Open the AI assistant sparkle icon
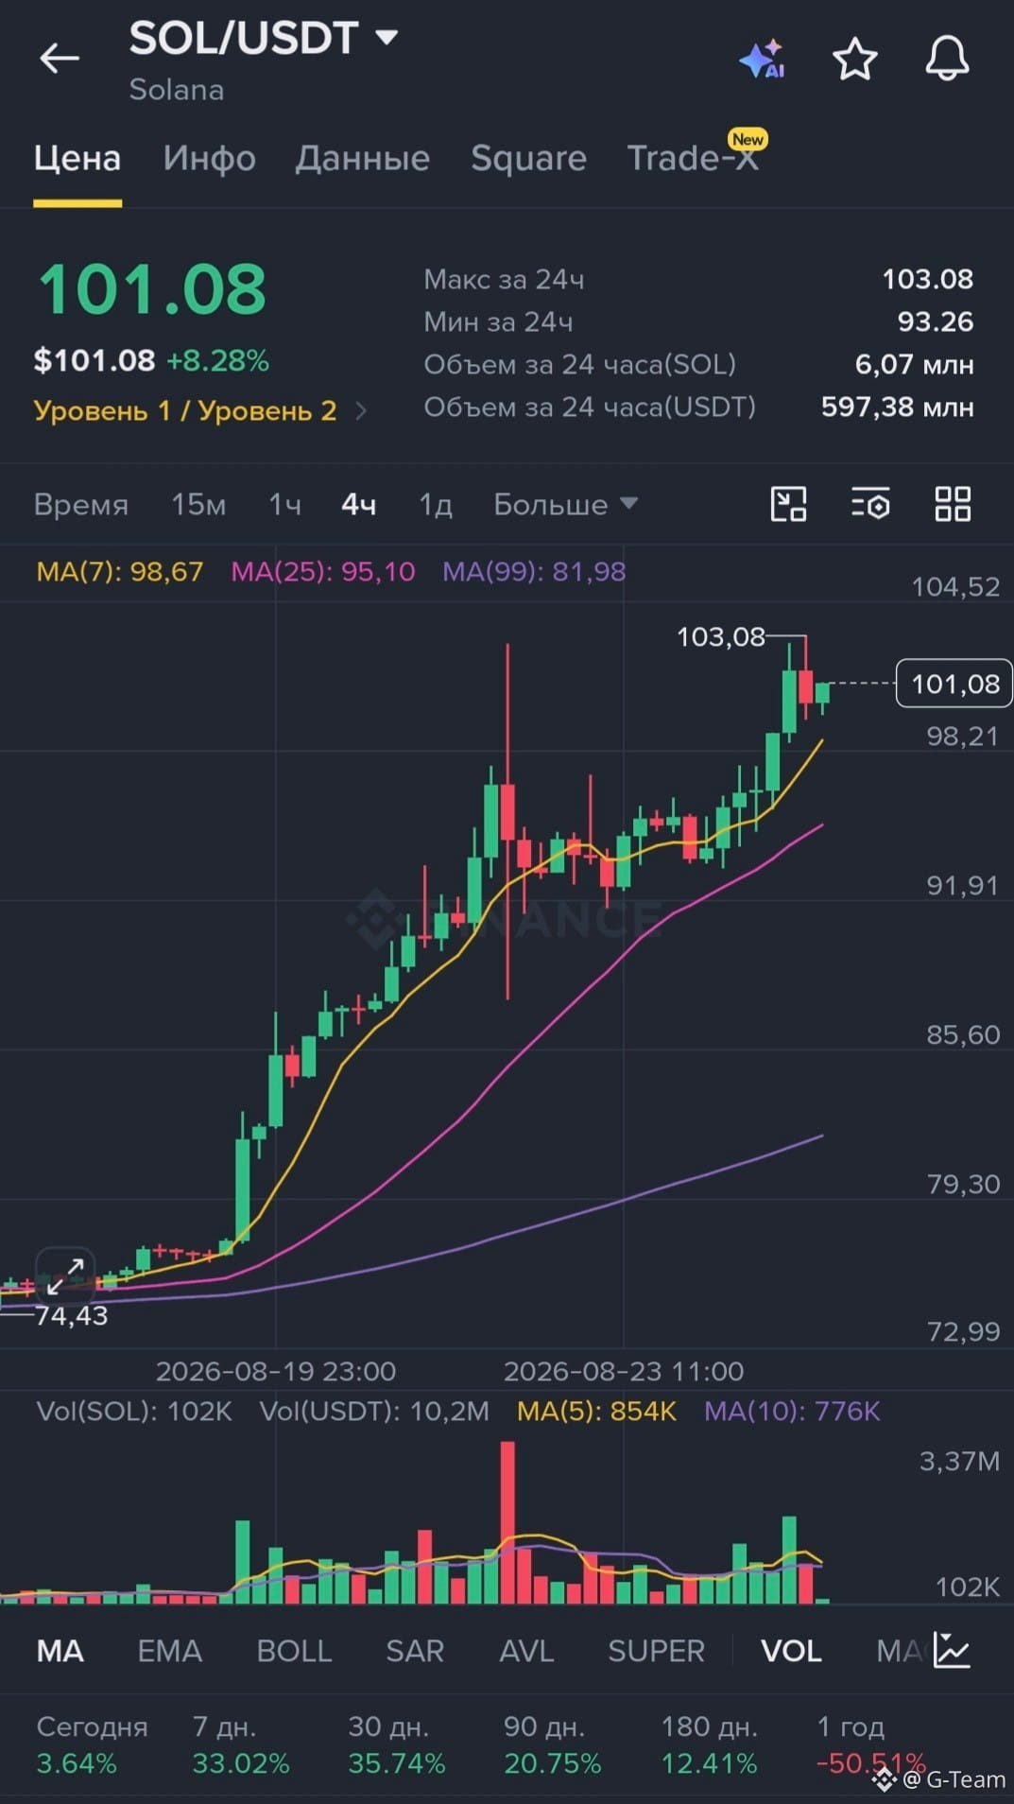The image size is (1014, 1804). [x=763, y=59]
